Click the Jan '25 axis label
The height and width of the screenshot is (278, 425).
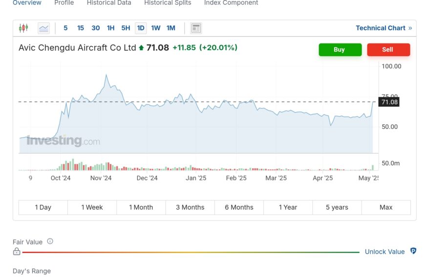196,178
